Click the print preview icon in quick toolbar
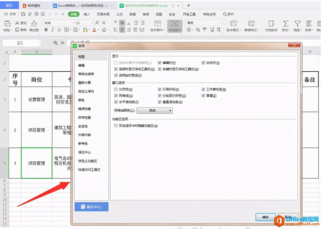The width and height of the screenshot is (321, 229). pyautogui.click(x=43, y=14)
